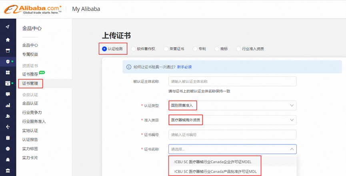
Task: Select the 行业准入资质 radio button
Action: (238, 49)
